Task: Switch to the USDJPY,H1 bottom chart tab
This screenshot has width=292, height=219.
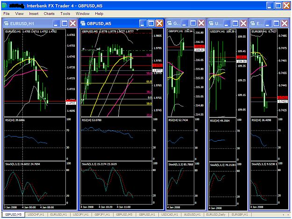Action: tap(81, 214)
